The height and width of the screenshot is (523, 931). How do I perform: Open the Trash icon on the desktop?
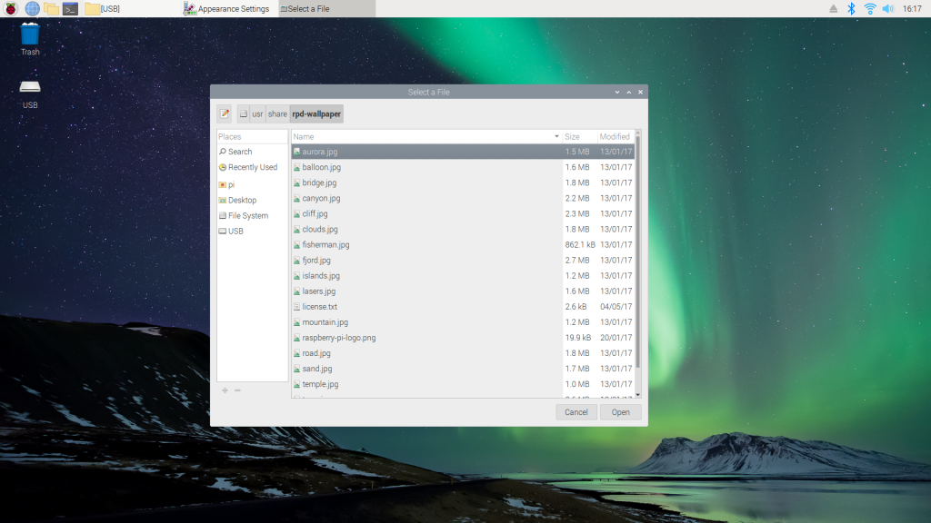(30, 36)
